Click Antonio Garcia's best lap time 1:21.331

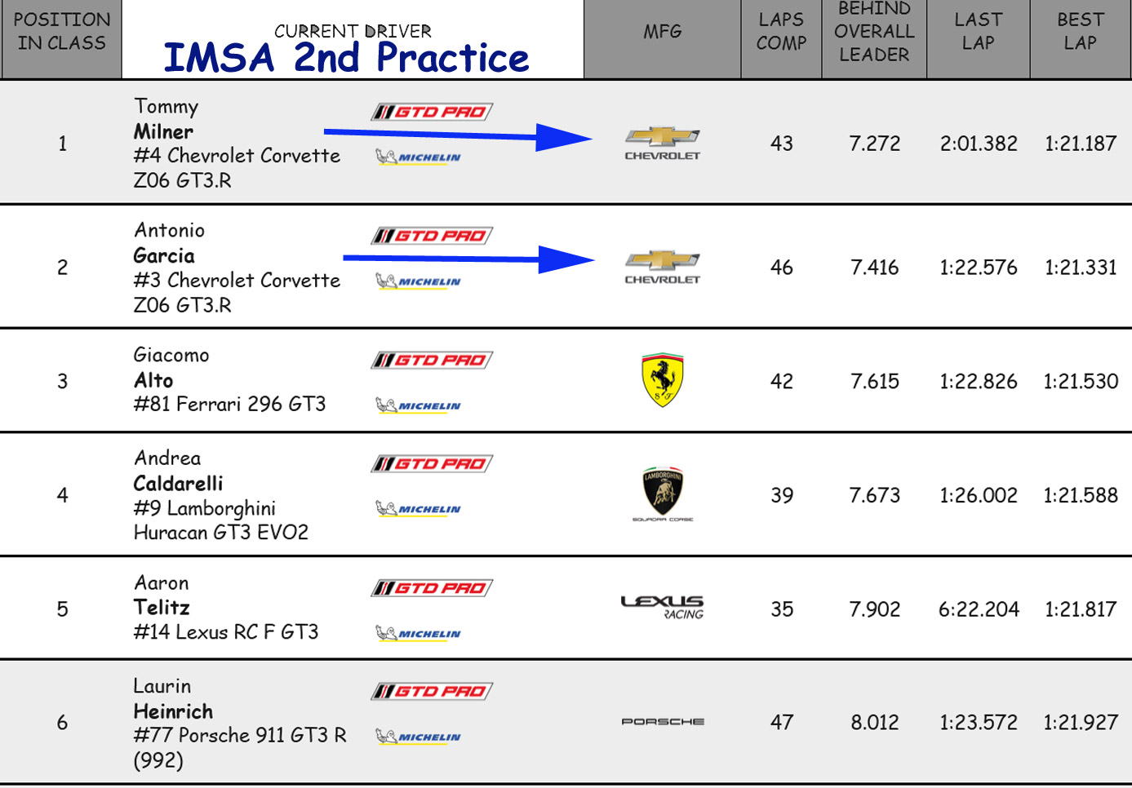(1080, 268)
